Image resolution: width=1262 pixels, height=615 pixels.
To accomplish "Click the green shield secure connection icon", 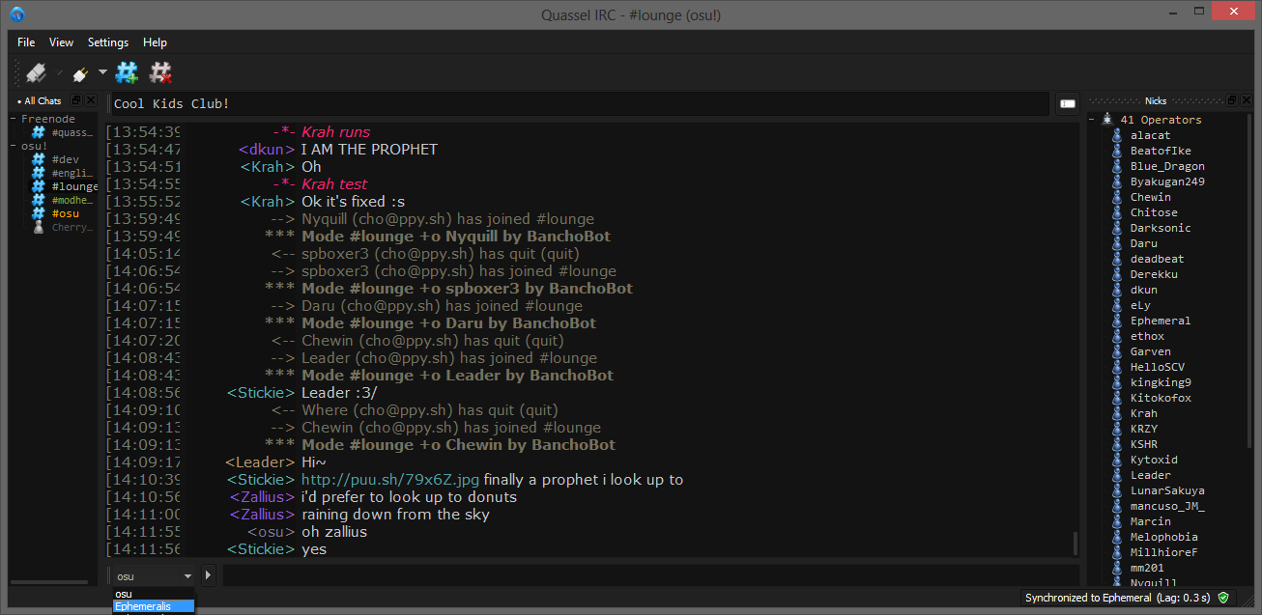I will (x=1223, y=598).
